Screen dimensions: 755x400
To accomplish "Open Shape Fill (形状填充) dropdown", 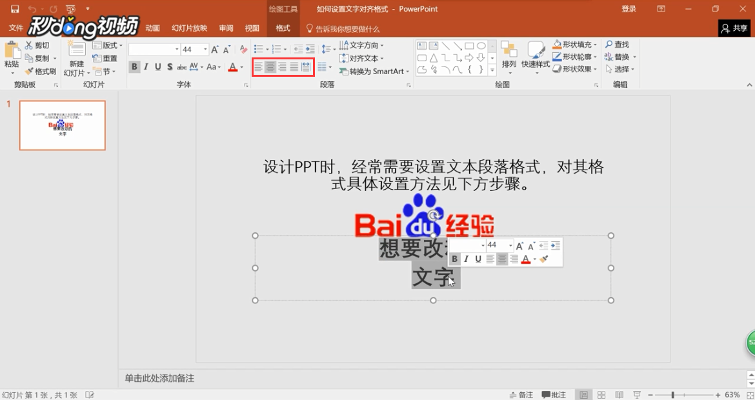I will click(575, 45).
